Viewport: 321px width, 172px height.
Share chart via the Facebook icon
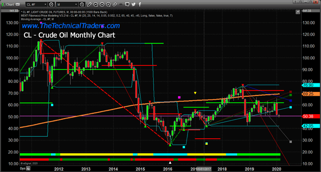click(x=140, y=4)
